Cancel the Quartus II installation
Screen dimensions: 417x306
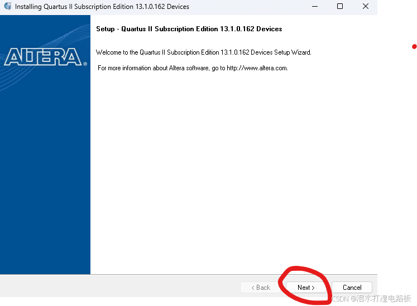[352, 288]
